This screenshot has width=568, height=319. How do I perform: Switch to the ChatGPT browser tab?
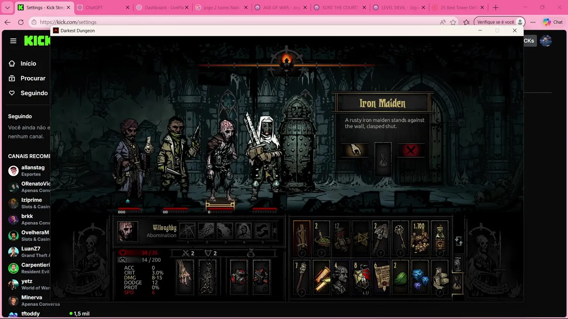[104, 8]
